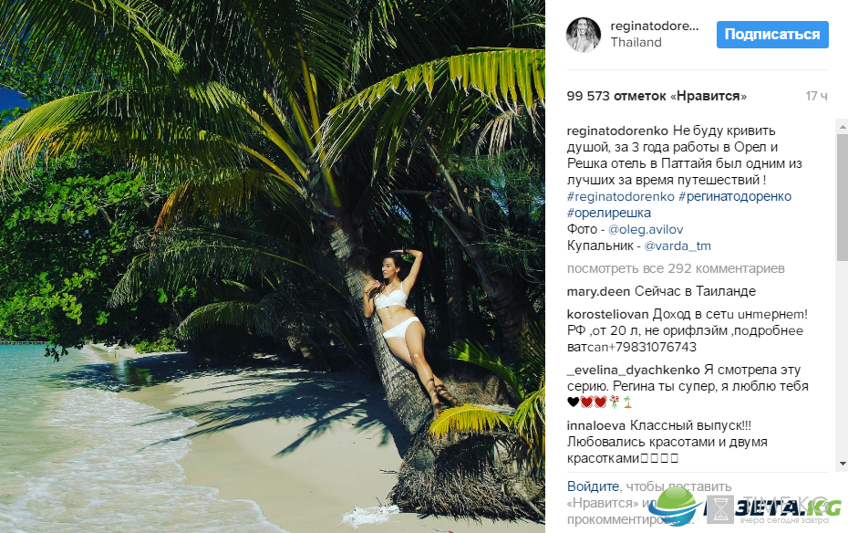This screenshot has height=533, width=848.
Task: Open reginatodore... username in the header
Action: coord(655,26)
